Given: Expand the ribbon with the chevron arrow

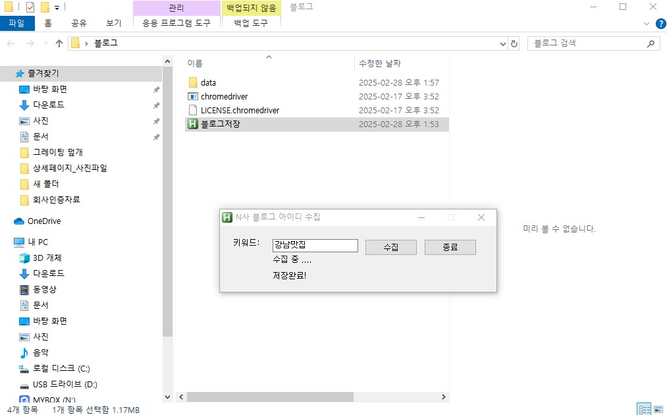Looking at the screenshot, I should tap(646, 23).
